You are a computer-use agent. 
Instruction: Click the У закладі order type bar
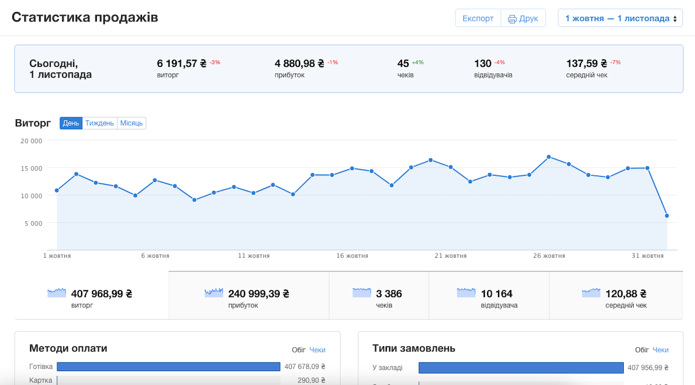[x=521, y=368]
